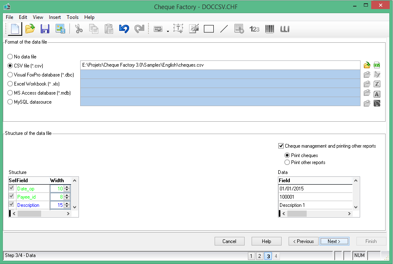Jump to step 2 in status bar
Viewport: 393px width, 264px height.
pos(260,256)
